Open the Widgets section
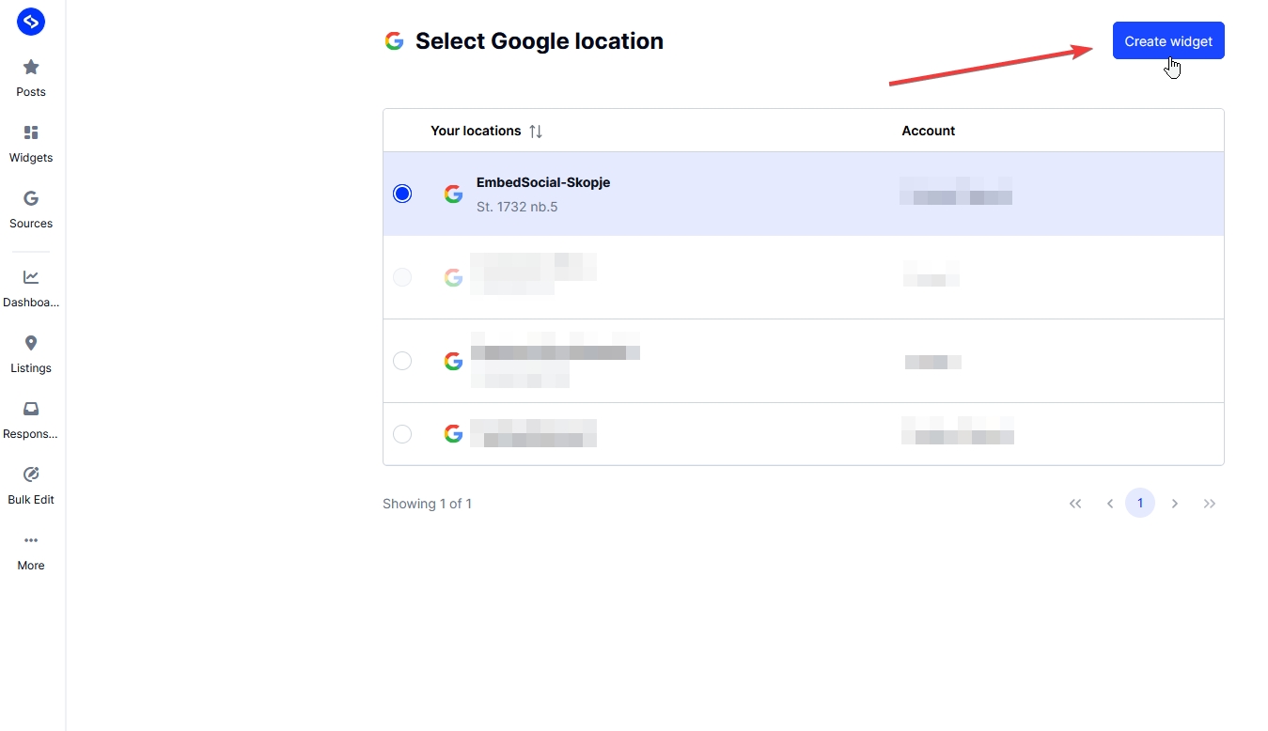 click(x=31, y=144)
